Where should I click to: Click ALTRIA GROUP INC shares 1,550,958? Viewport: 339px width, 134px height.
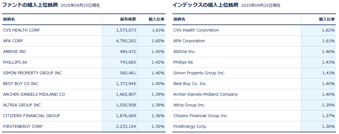tap(126, 105)
